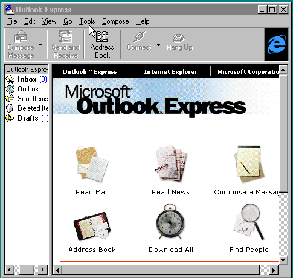Click the main pane scroll right arrow
The width and height of the screenshot is (293, 278).
(274, 270)
